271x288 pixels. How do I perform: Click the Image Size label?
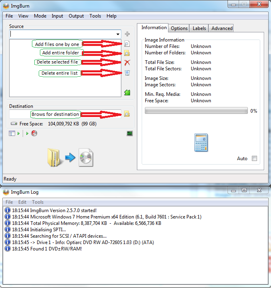(x=156, y=78)
